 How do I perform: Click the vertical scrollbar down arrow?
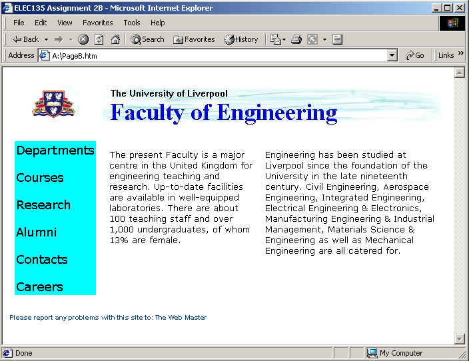(459, 339)
